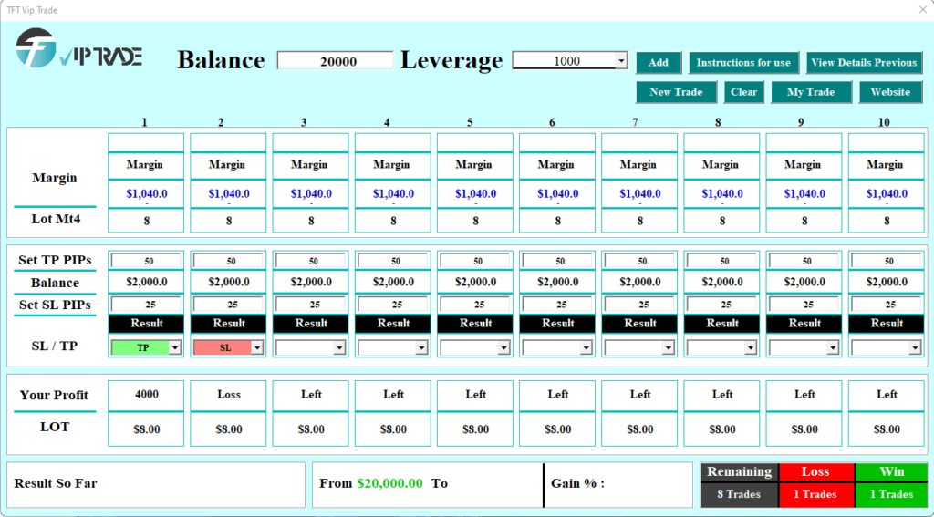934x517 pixels.
Task: Click the Set TP PIPs field for trade 1
Action: click(x=146, y=261)
